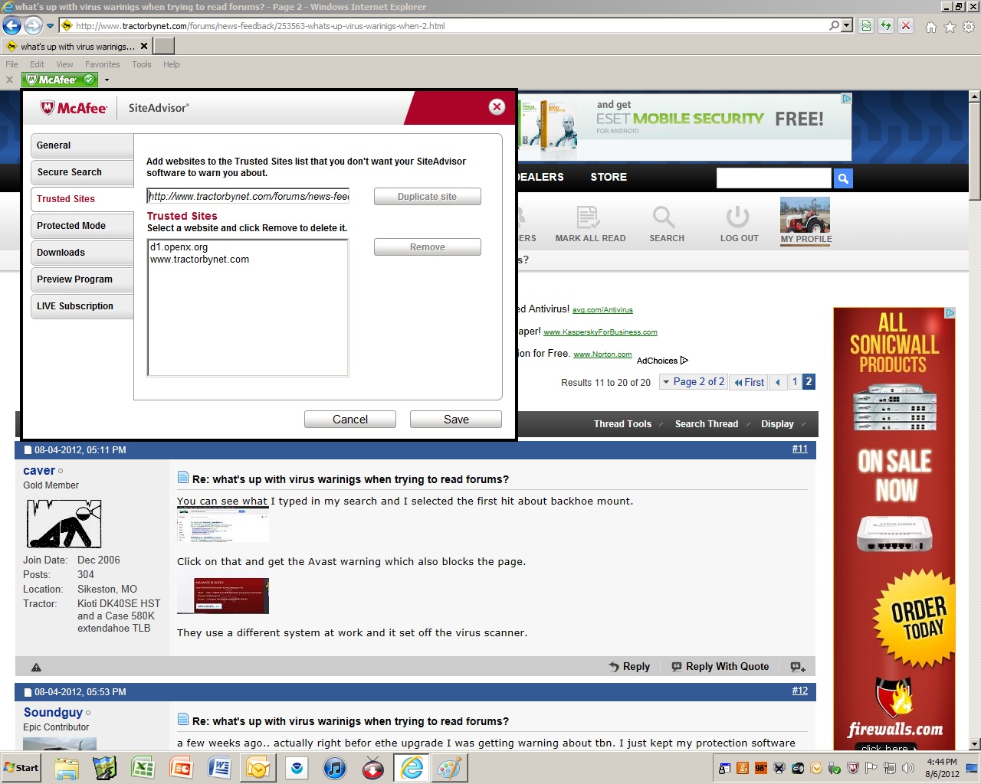Screen dimensions: 981x784
Task: Open the Edit menu
Action: click(x=37, y=64)
